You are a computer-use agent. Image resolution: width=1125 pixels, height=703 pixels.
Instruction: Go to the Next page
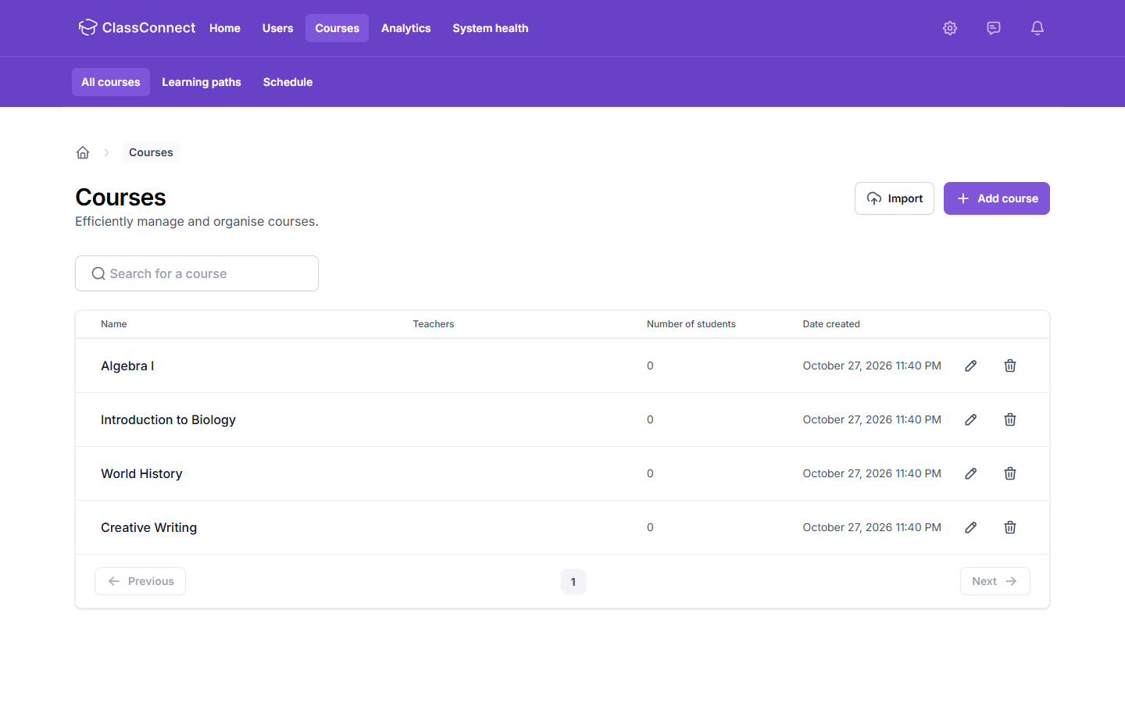coord(995,581)
